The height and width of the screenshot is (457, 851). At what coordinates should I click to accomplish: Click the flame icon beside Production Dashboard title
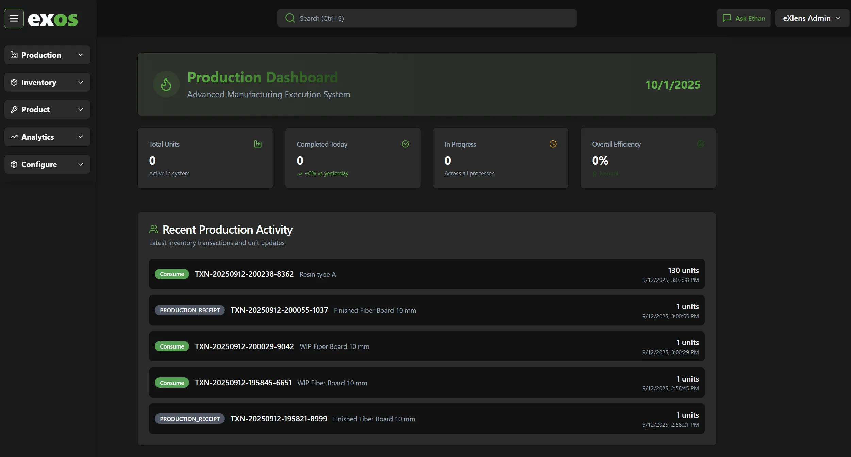[x=166, y=84]
